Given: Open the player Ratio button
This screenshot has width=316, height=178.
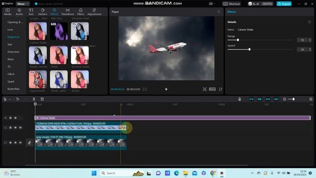Looking at the screenshot, I should [x=212, y=89].
